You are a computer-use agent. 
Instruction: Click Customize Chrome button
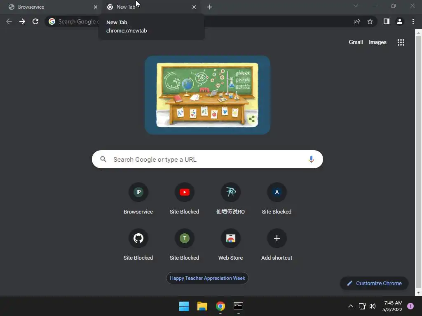tap(374, 283)
